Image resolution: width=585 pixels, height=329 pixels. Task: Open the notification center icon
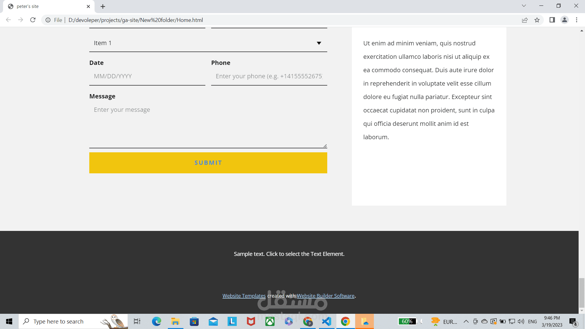coord(573,322)
